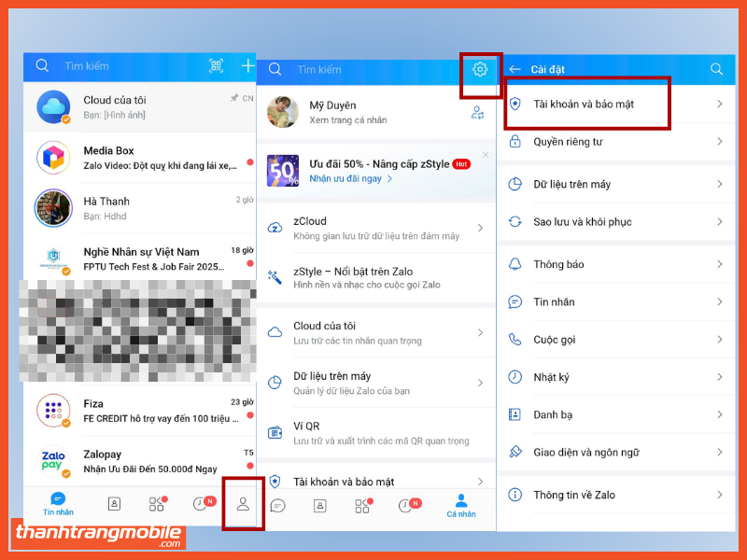Viewport: 747px width, 560px height.
Task: Tap search magnifier in profile screen header
Action: click(275, 69)
